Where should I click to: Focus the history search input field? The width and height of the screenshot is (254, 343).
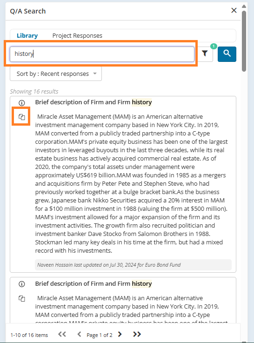[x=102, y=54]
